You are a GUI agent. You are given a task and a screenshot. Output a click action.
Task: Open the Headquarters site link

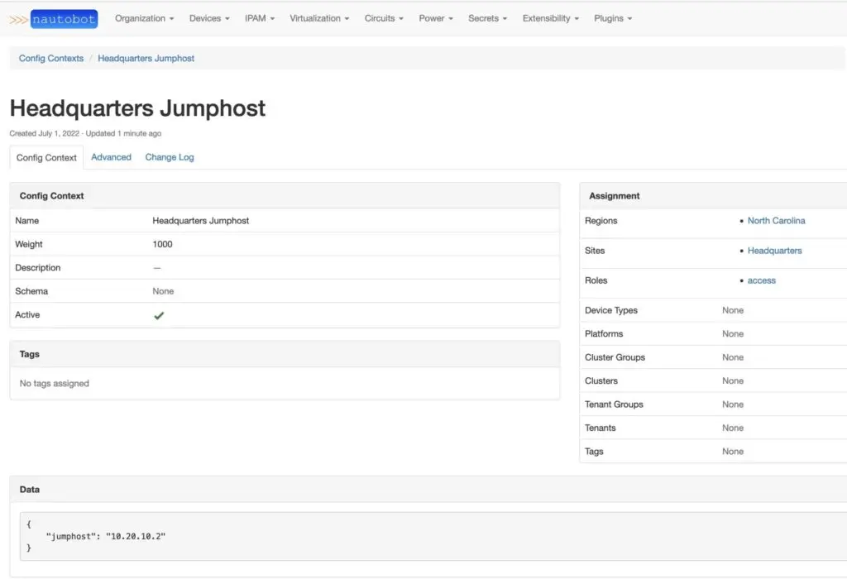tap(774, 251)
